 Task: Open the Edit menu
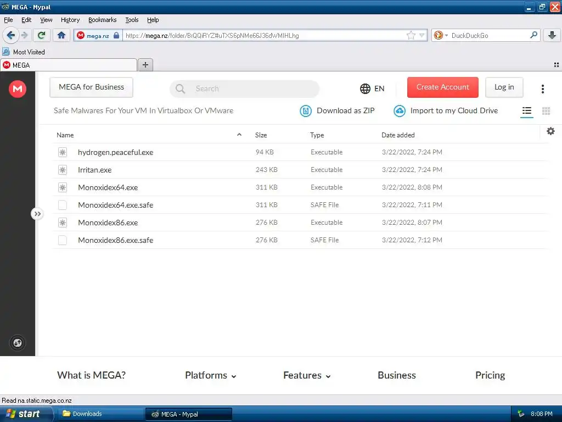(x=26, y=20)
